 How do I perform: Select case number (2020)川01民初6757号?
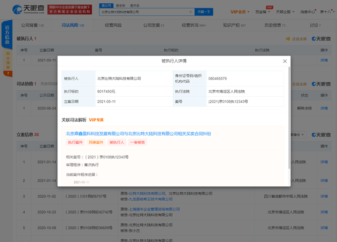coord(86,196)
